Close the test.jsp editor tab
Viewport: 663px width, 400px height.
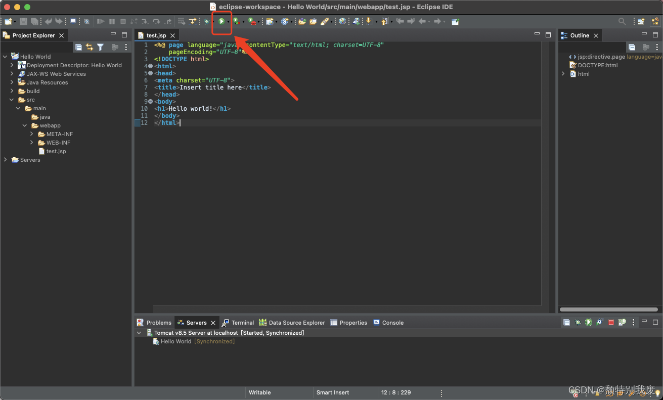point(172,35)
